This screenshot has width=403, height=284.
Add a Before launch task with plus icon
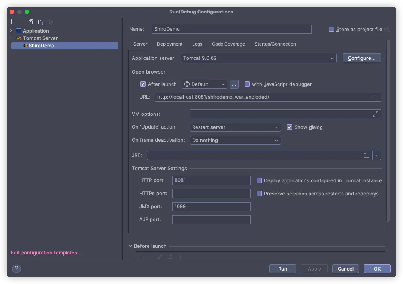[x=141, y=256]
